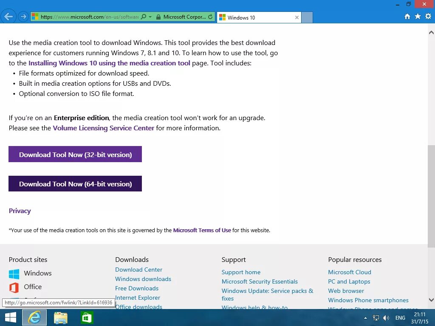Image resolution: width=435 pixels, height=326 pixels.
Task: Click the Microsoft Corpor... certificate label
Action: point(184,17)
